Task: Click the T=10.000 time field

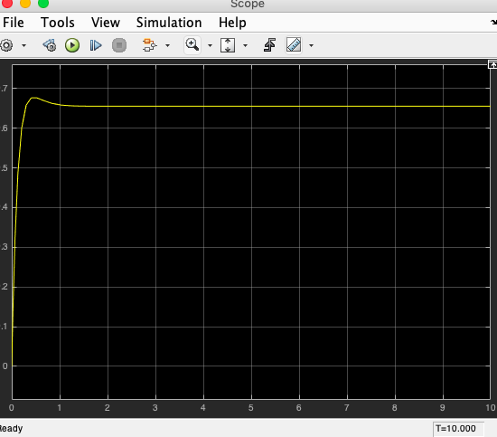Action: coord(458,429)
